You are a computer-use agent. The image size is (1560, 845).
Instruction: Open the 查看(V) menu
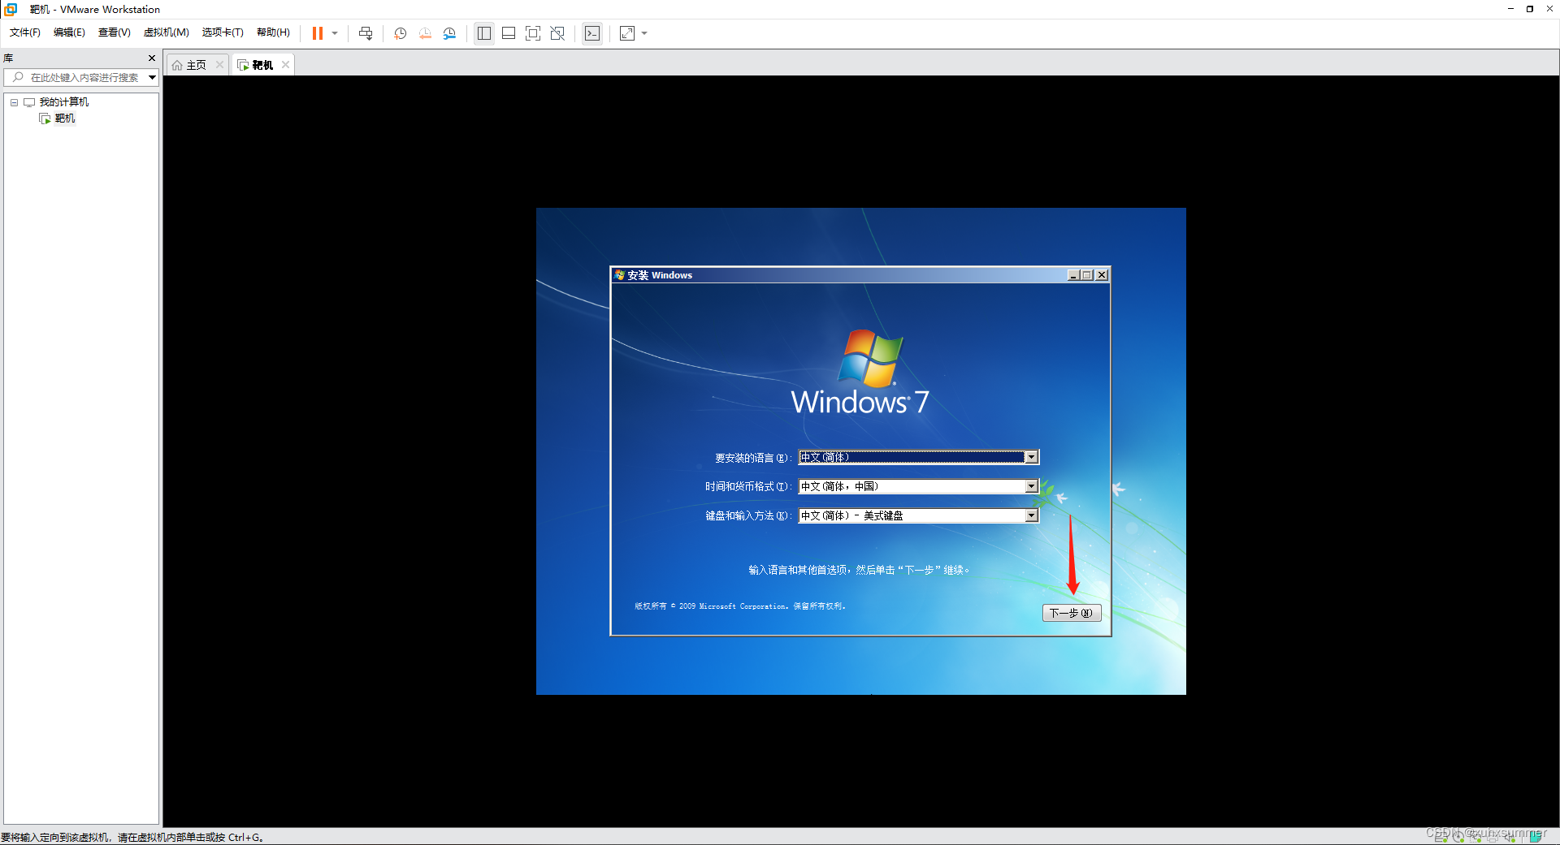[x=114, y=32]
